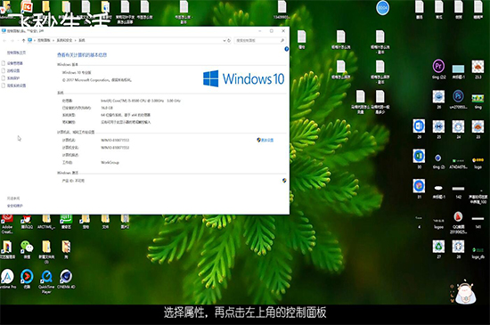Open 设备管理器 from the left sidebar
Viewport: 490px width, 325px height.
coord(14,63)
